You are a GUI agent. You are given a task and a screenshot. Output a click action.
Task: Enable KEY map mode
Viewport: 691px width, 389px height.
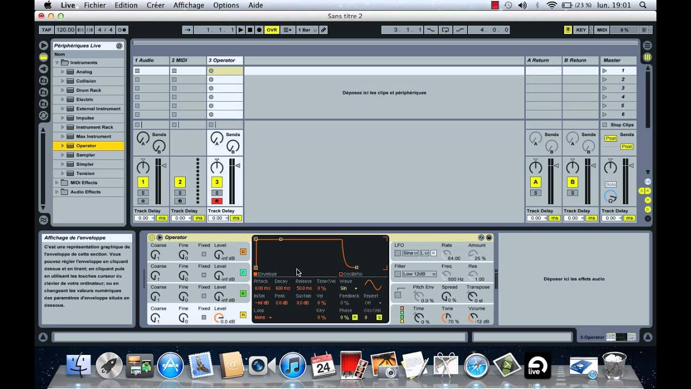[x=581, y=30]
